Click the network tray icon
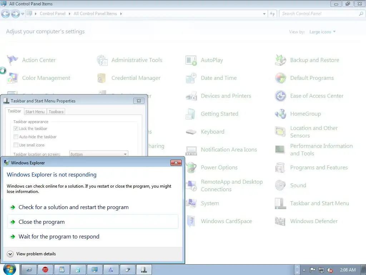Screen dimensions: 366x275 pyautogui.click(x=321, y=270)
